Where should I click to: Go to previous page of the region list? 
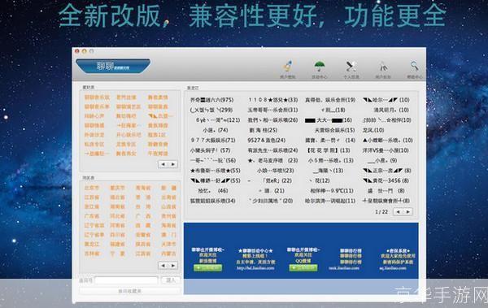click(x=163, y=266)
